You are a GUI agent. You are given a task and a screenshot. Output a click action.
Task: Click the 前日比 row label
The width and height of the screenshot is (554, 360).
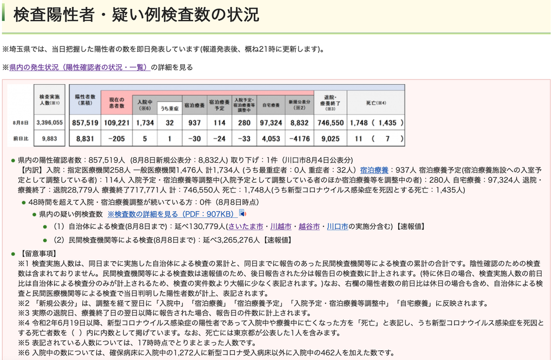click(x=21, y=139)
